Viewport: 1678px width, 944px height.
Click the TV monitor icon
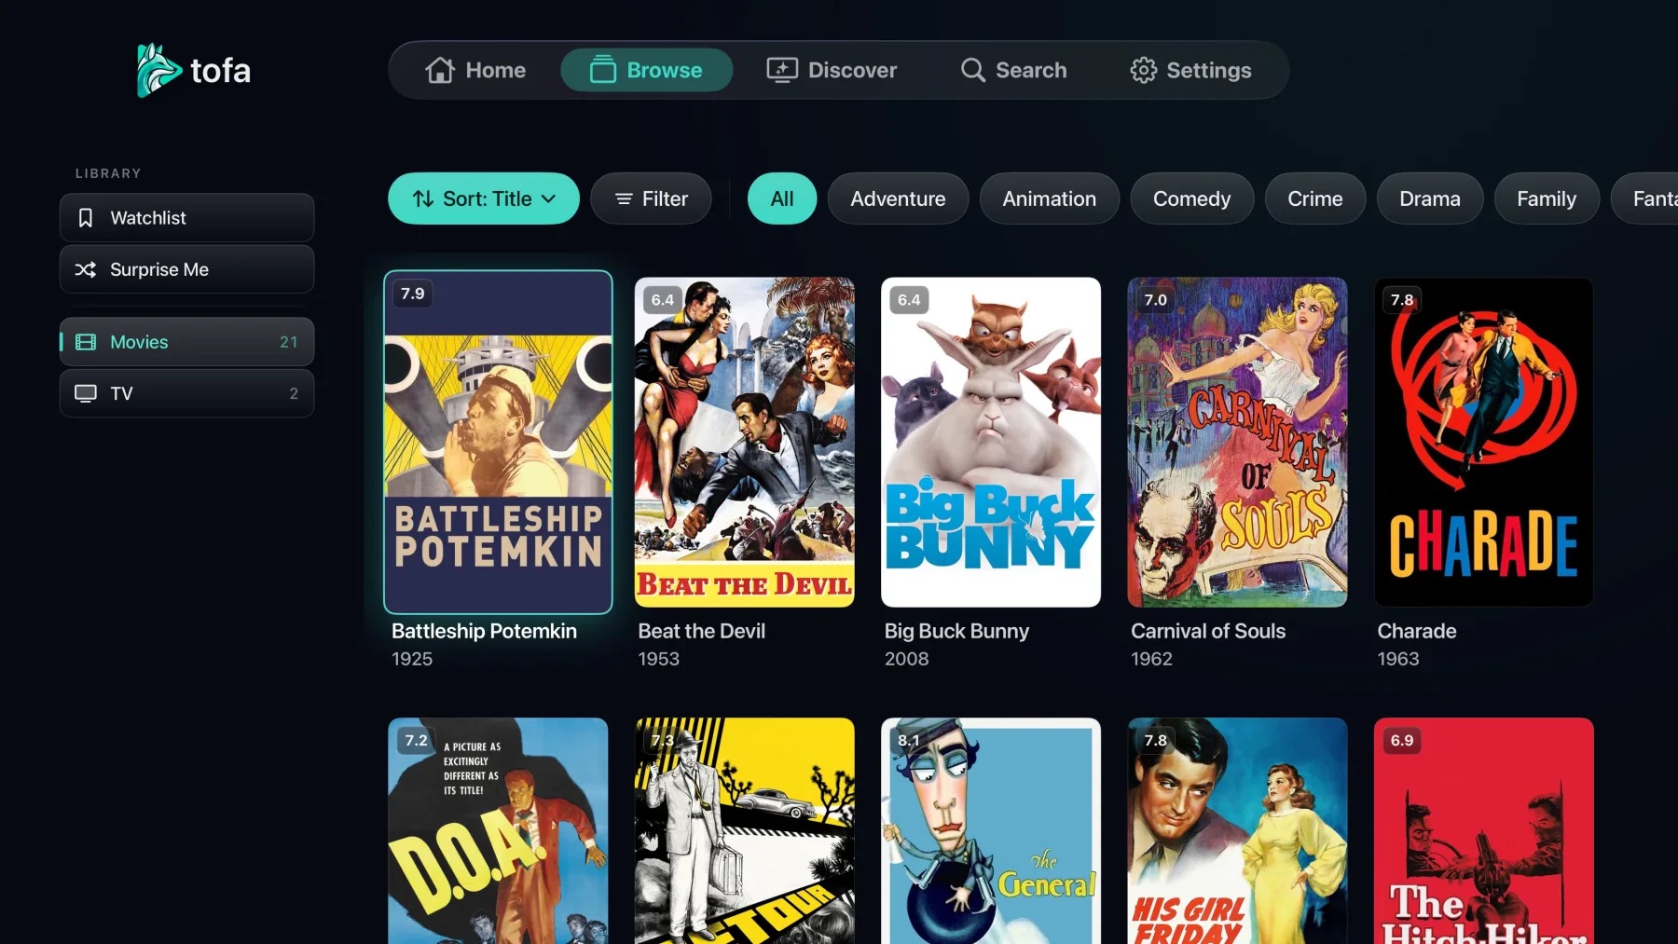pos(86,393)
